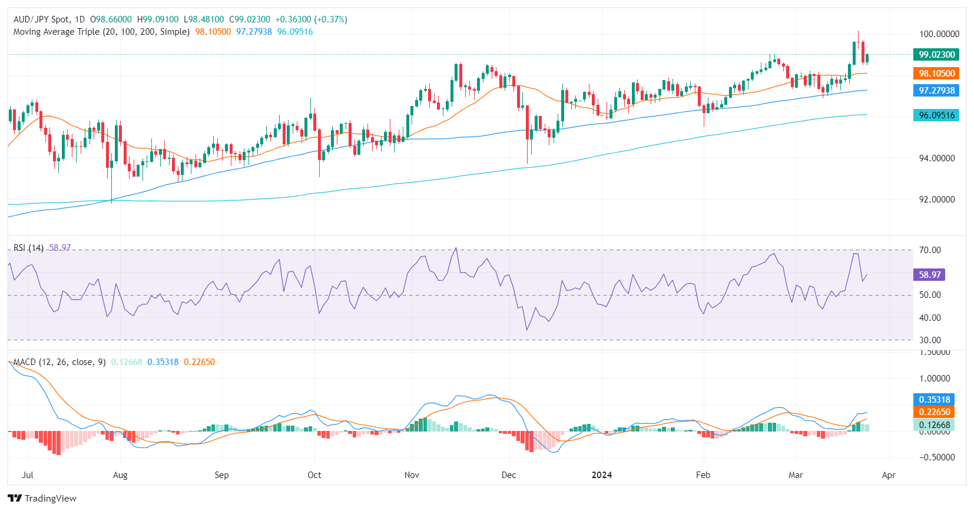Click the RSI (14) indicator label
Screen dimensions: 974x511
(28, 248)
